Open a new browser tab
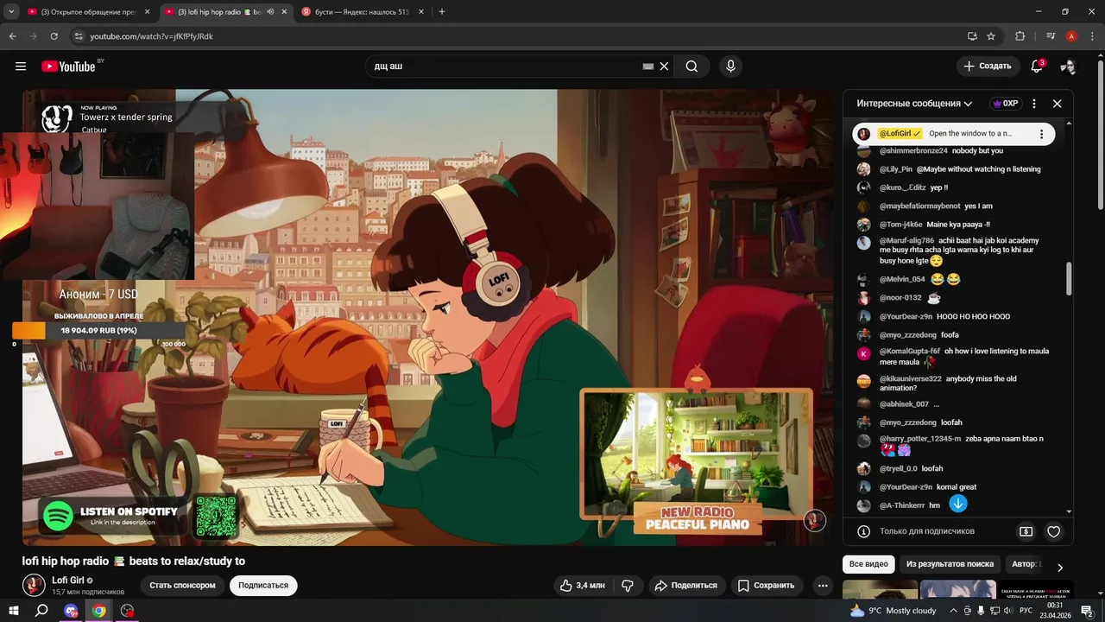 442,12
